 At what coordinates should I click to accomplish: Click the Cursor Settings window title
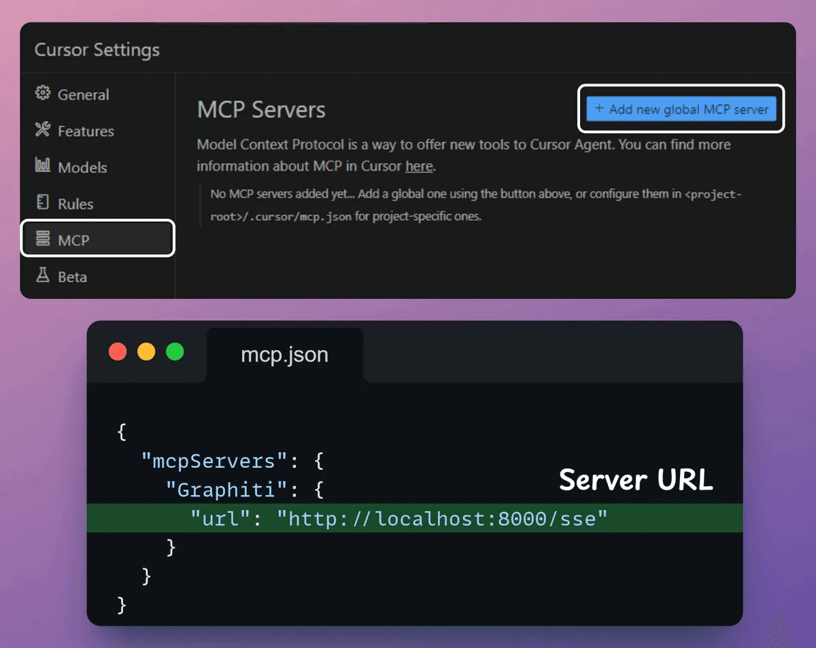(x=97, y=49)
